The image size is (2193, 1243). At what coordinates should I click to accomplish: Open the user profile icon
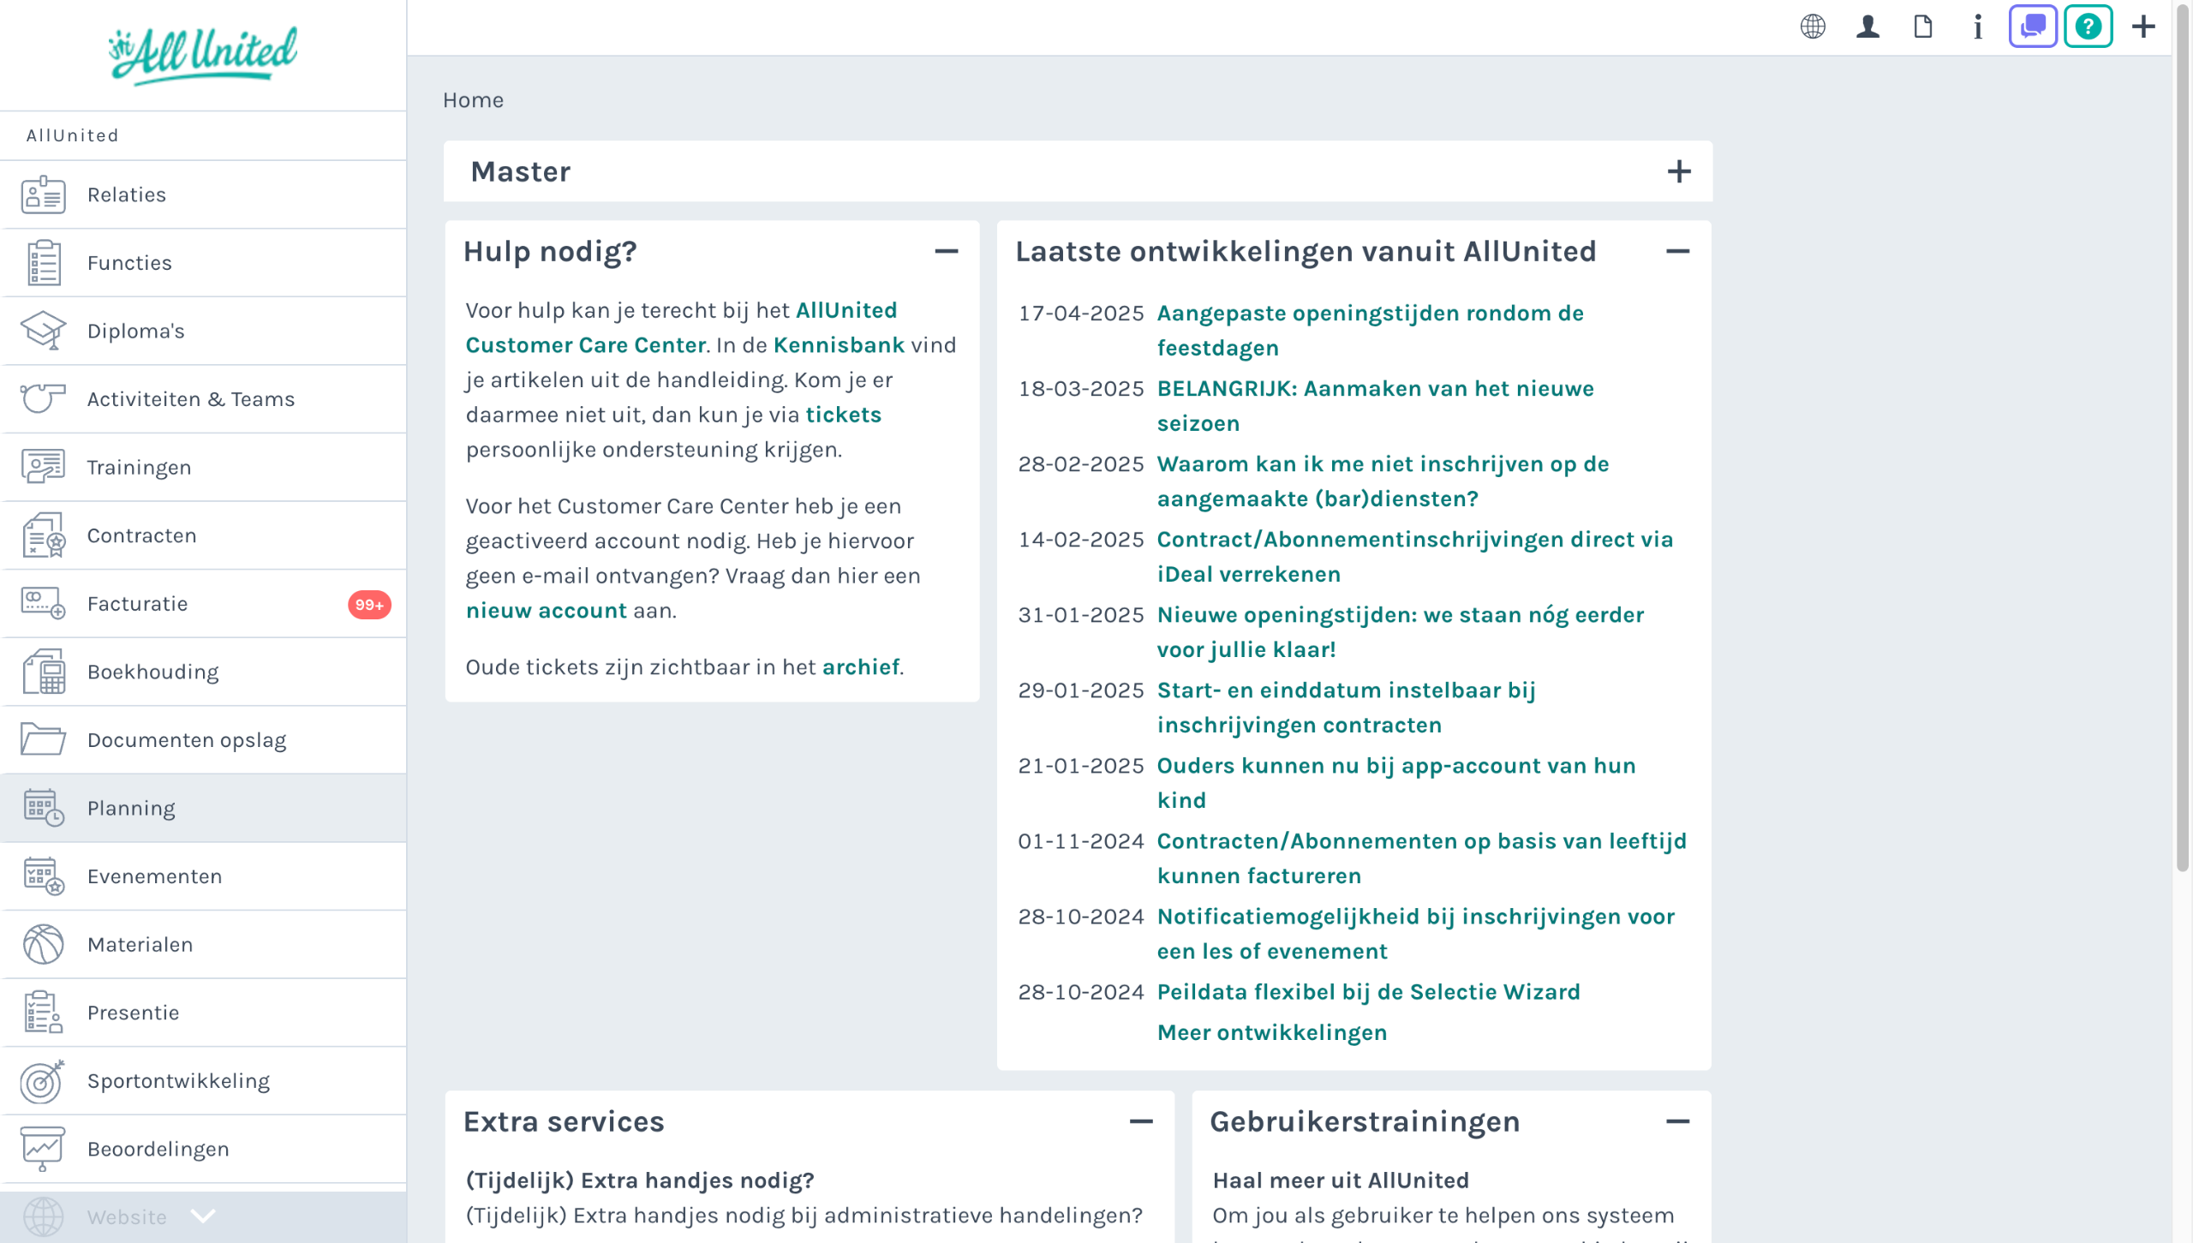tap(1867, 27)
